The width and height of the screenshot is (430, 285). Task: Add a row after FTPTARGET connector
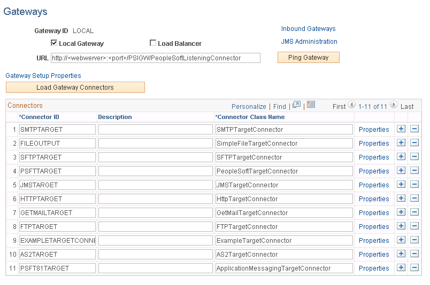[x=401, y=226]
